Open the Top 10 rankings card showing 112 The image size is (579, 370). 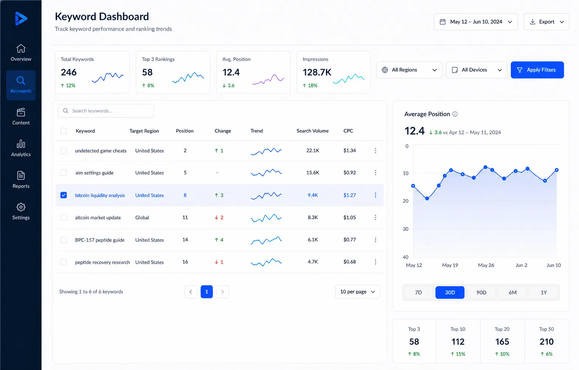coord(458,341)
